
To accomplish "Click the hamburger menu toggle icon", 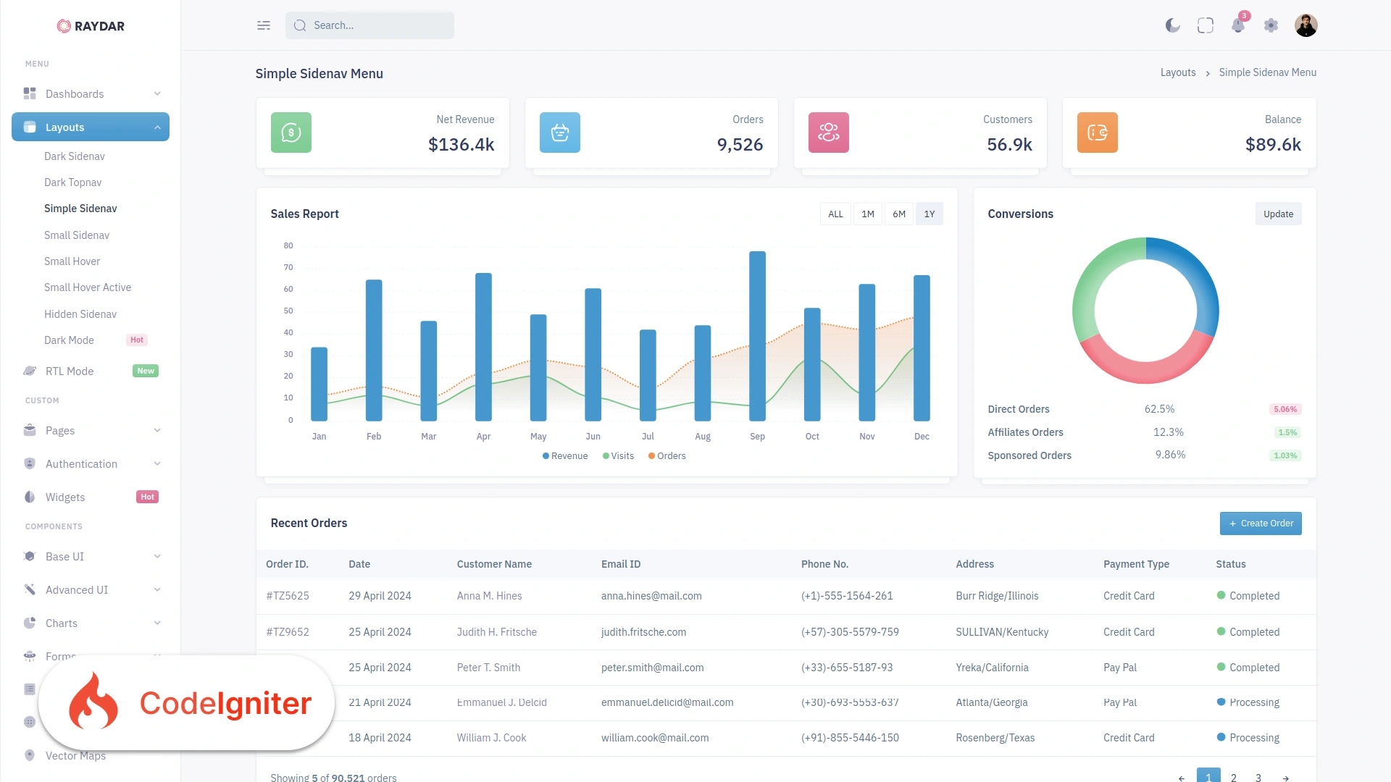I will (264, 25).
